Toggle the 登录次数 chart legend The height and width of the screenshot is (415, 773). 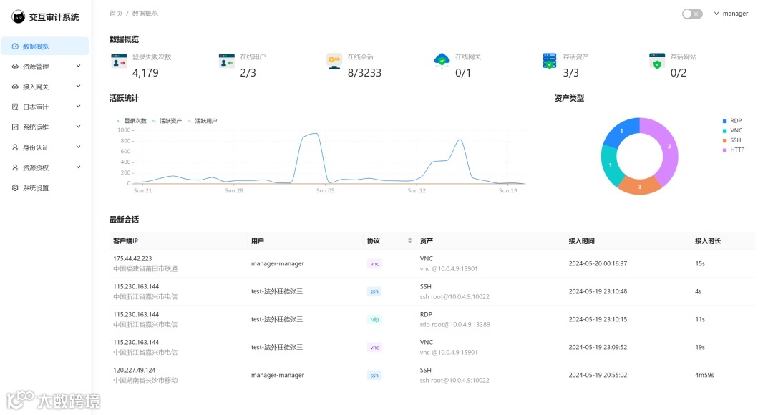point(132,121)
